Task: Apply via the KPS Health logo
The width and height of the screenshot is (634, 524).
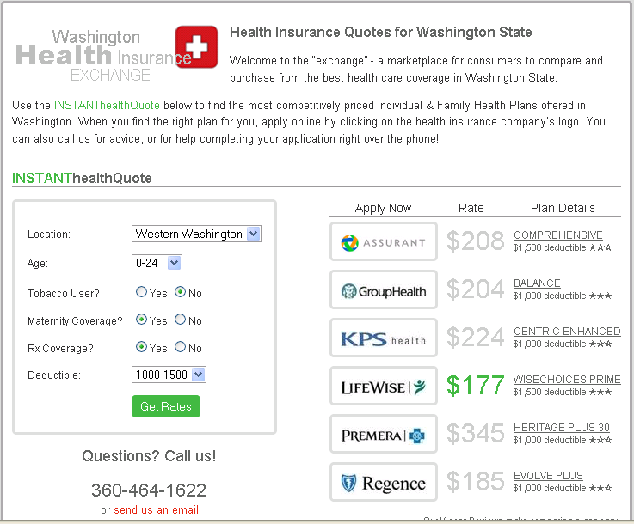Action: [x=384, y=338]
